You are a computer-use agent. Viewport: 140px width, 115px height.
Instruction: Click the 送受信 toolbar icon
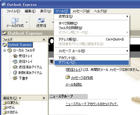coord(41,21)
